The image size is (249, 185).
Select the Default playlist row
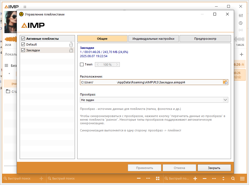pyautogui.click(x=47, y=44)
